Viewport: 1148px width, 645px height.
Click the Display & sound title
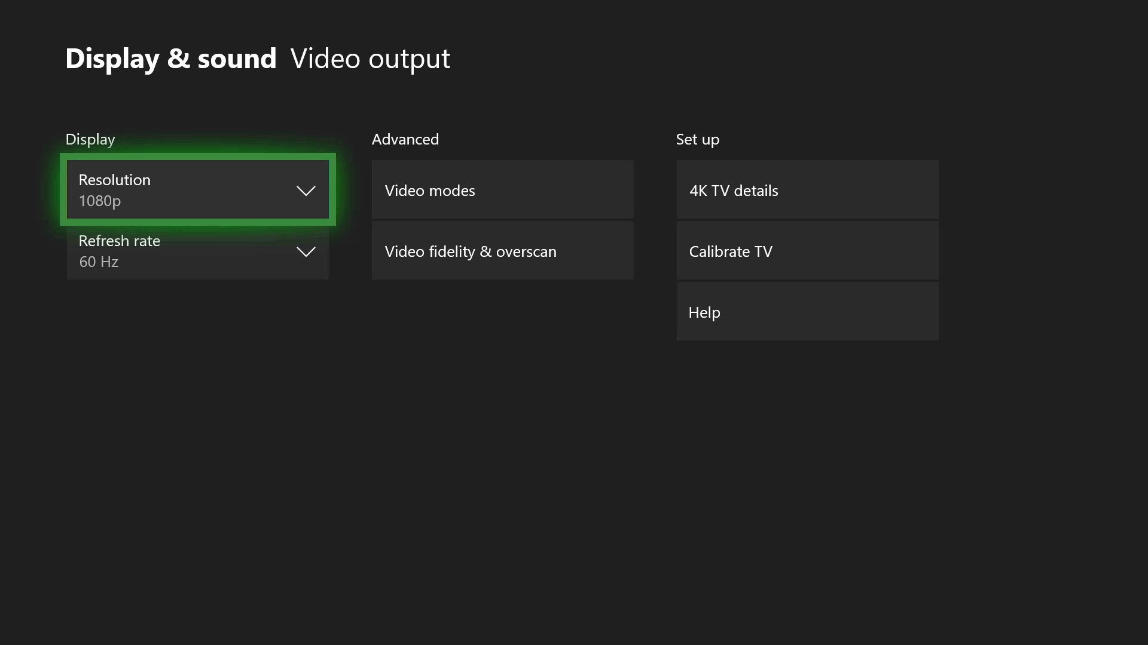(x=171, y=59)
